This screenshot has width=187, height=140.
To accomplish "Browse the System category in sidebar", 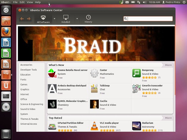I will [24, 114].
